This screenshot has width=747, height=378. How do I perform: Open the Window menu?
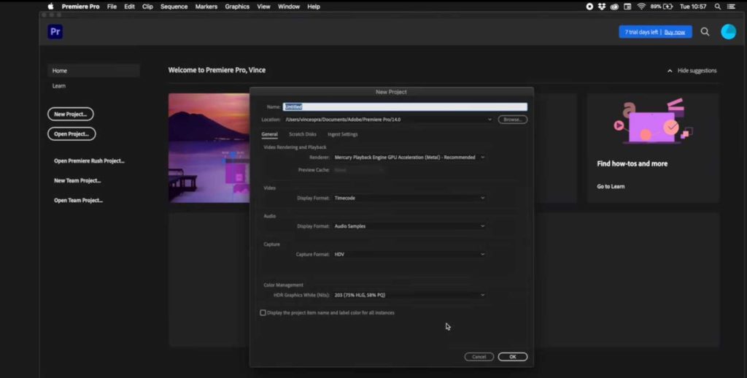[289, 7]
